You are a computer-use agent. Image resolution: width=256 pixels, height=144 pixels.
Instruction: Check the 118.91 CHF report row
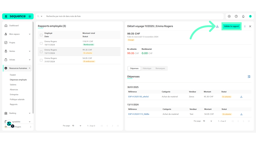41,43
